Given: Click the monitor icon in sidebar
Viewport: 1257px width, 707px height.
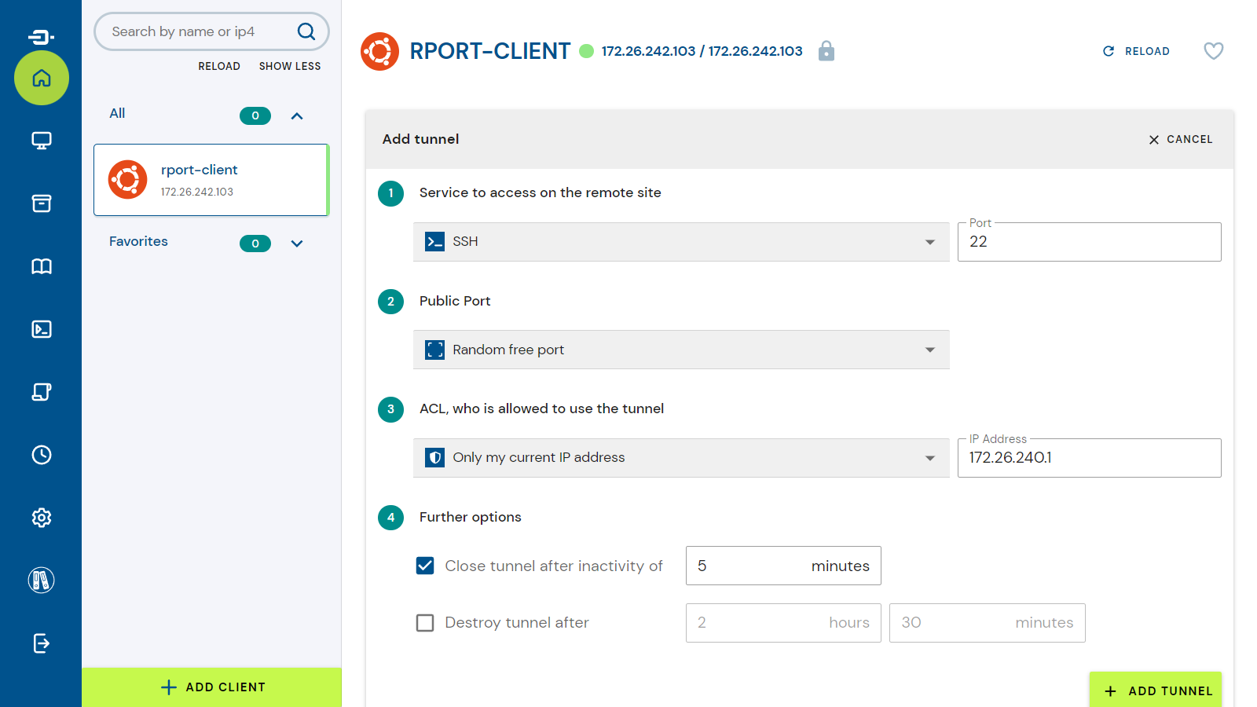Looking at the screenshot, I should (42, 141).
